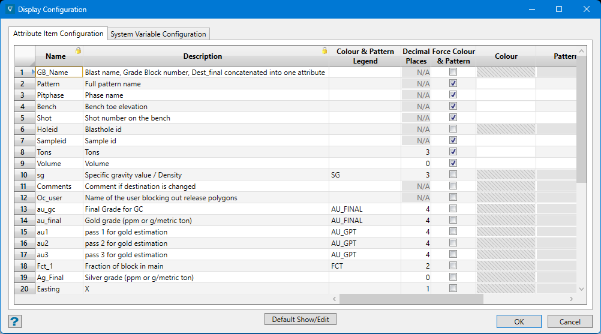This screenshot has width=601, height=334.
Task: Click the lock icon in Description column header
Action: [324, 51]
